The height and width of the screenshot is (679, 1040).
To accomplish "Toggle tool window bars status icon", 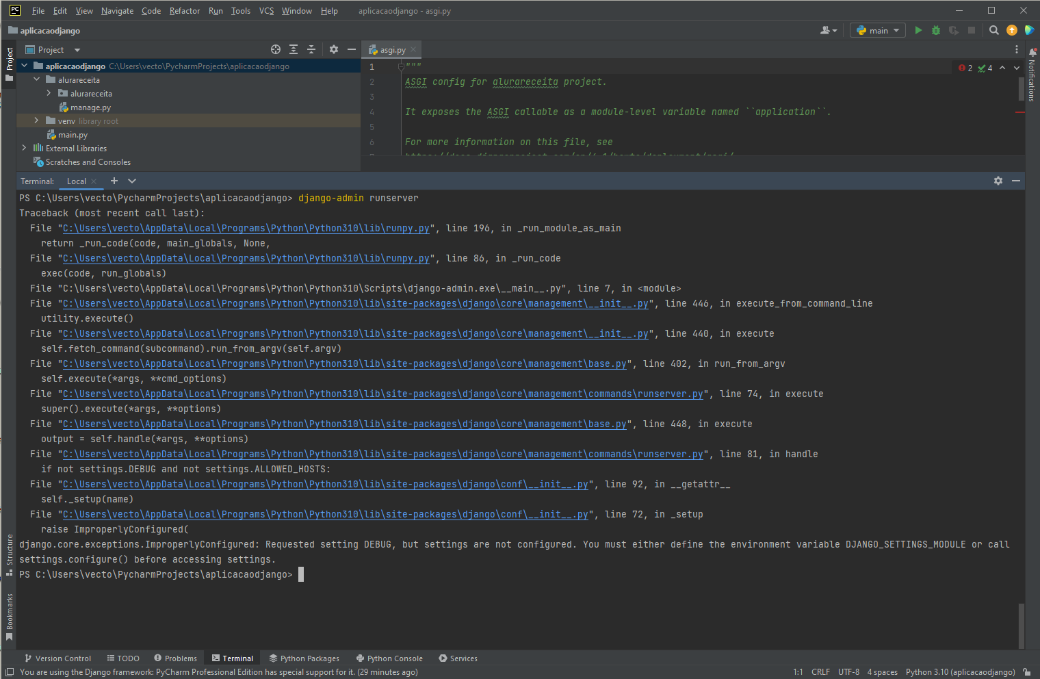I will point(10,672).
